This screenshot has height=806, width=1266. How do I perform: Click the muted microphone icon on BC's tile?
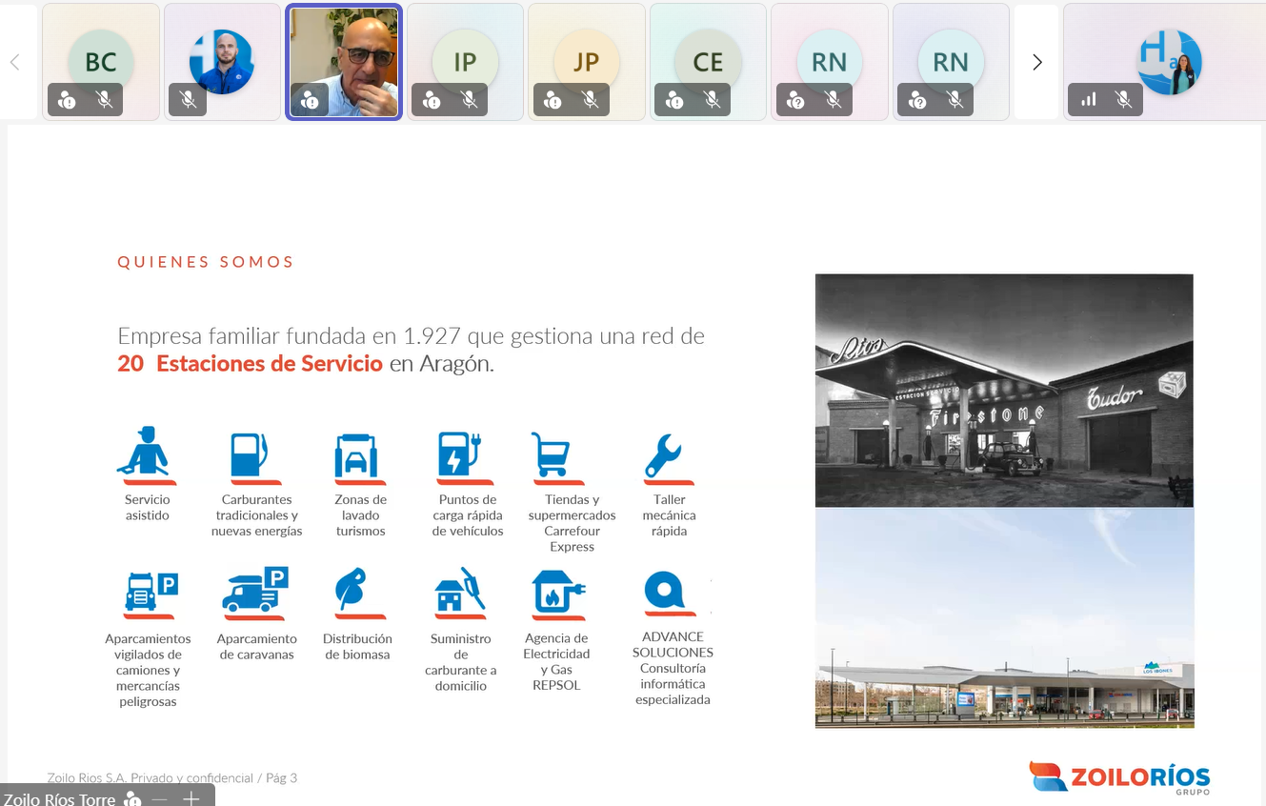point(105,100)
